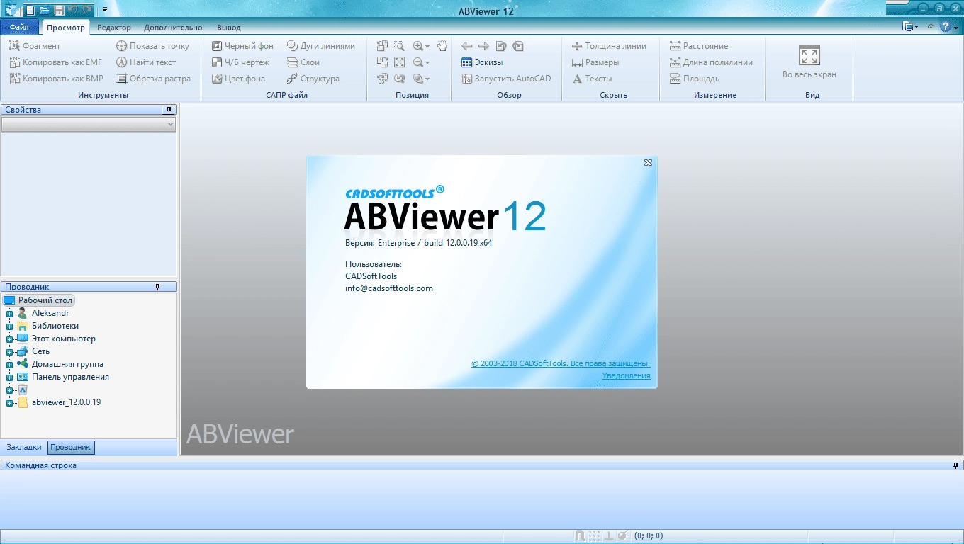Toggle the grid dots status bar icon

595,536
